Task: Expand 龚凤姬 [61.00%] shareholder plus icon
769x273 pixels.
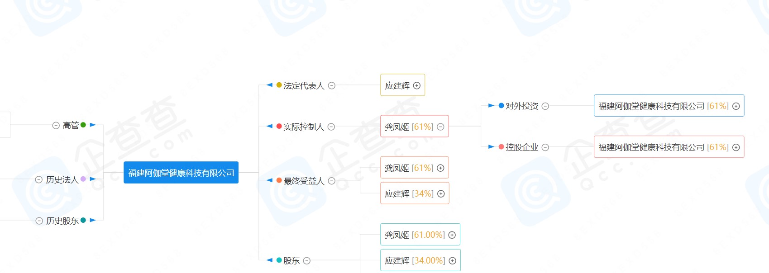Action: (452, 235)
